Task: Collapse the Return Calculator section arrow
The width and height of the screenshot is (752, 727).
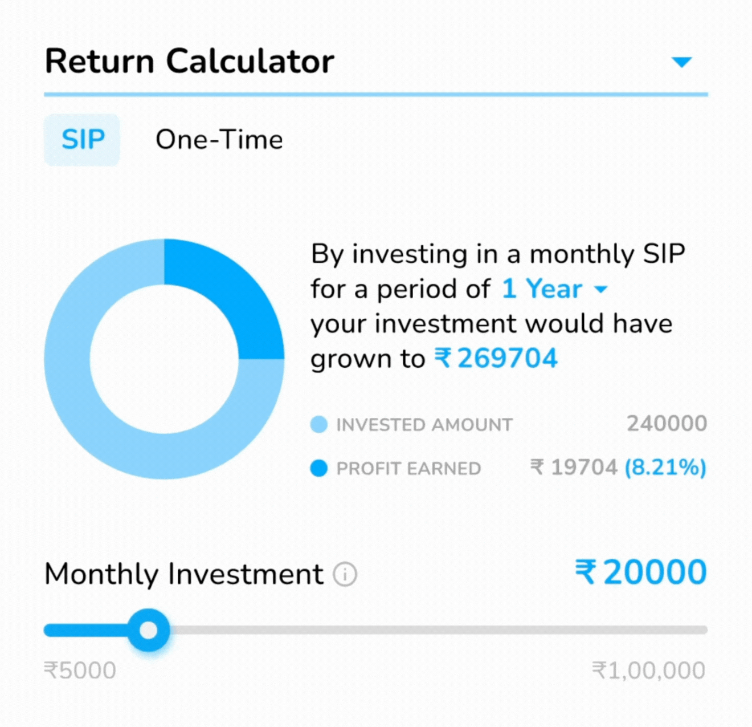Action: coord(681,62)
